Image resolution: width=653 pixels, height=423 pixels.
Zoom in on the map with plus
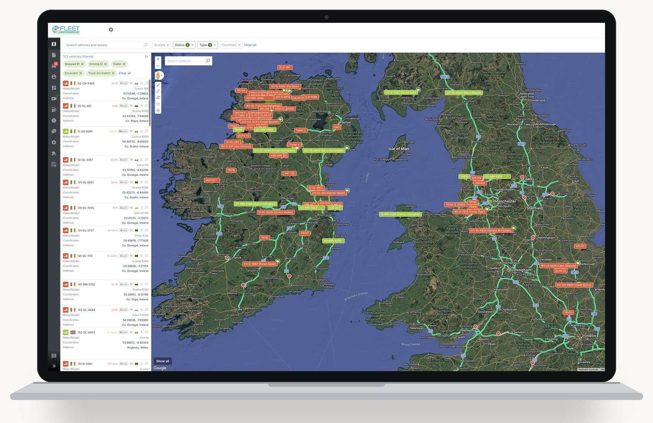pyautogui.click(x=158, y=59)
